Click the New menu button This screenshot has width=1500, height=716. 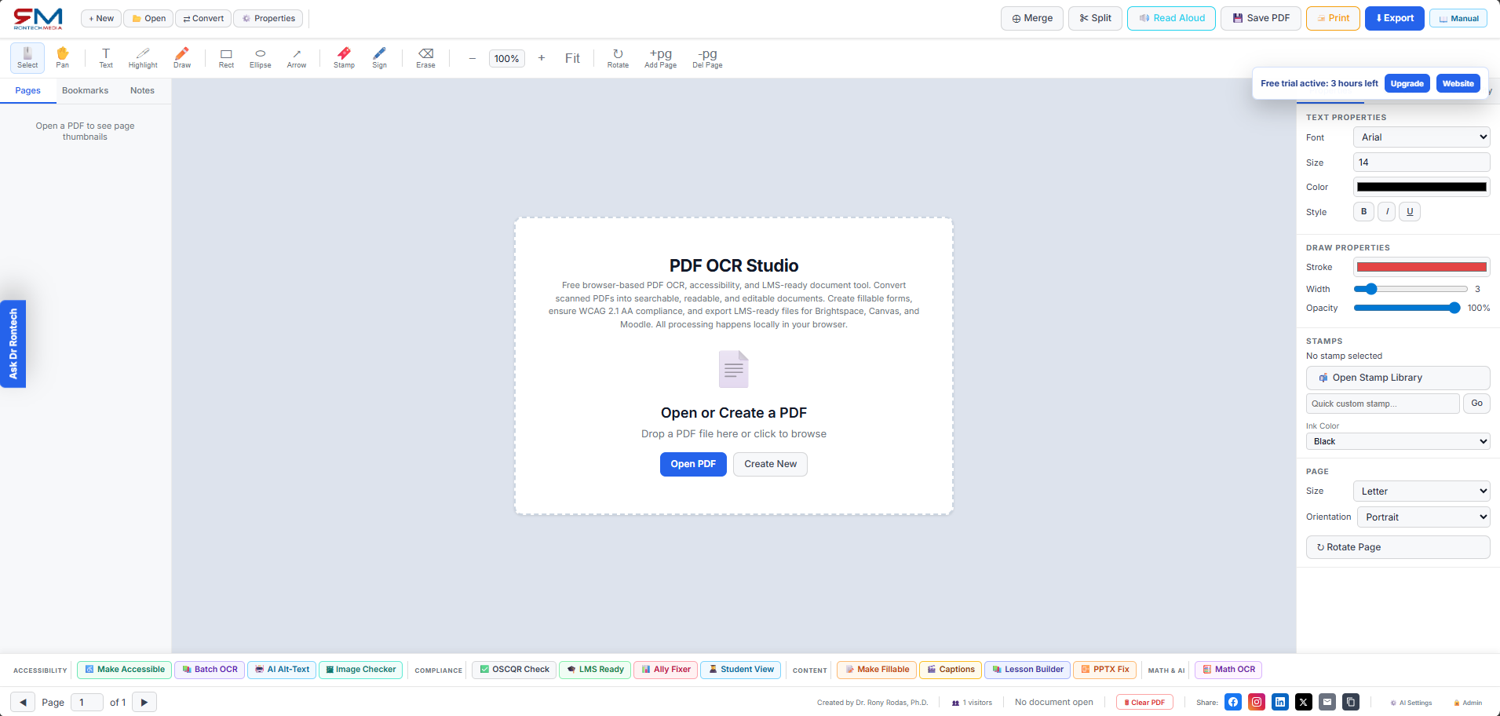coord(101,18)
